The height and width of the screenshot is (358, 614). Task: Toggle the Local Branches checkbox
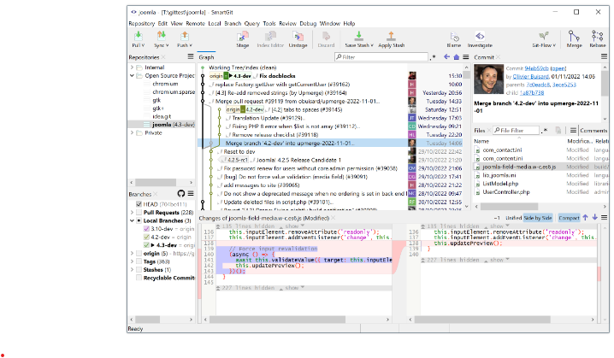(x=139, y=220)
